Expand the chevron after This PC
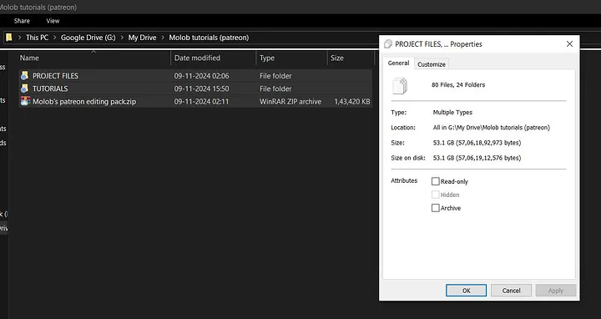The image size is (601, 319). [x=54, y=38]
